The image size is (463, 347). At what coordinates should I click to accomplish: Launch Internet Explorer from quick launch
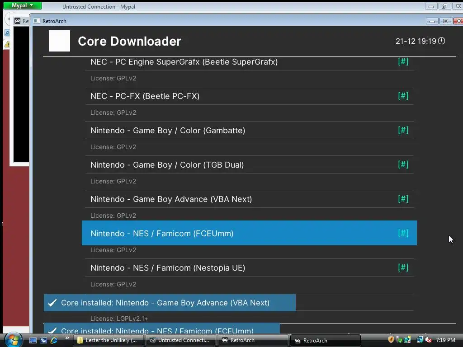pyautogui.click(x=54, y=340)
